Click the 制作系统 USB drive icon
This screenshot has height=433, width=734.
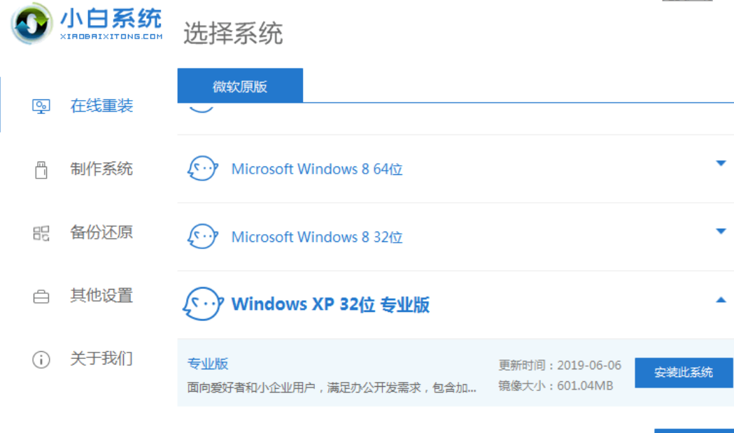[41, 169]
